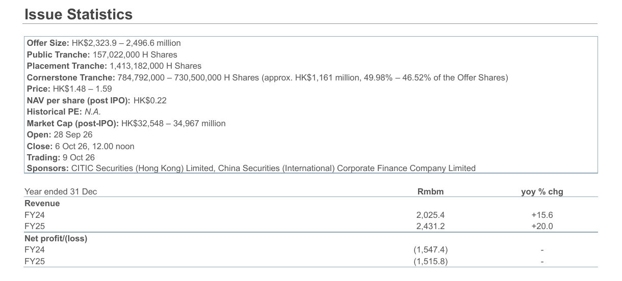Click the +20.0 yoy change cell
The height and width of the screenshot is (281, 622).
[542, 227]
